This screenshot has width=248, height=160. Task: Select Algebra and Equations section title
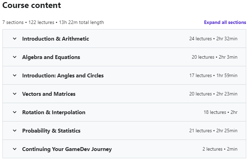tap(51, 57)
